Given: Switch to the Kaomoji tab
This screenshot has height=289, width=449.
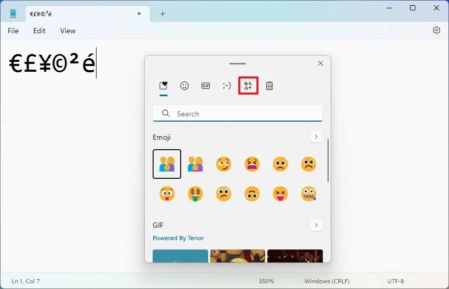Looking at the screenshot, I should tap(227, 86).
